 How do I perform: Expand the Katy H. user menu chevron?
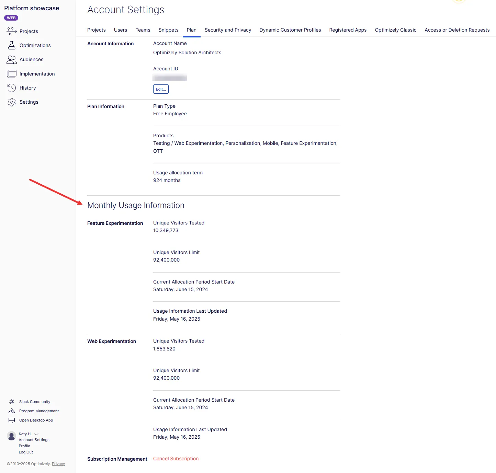36,434
